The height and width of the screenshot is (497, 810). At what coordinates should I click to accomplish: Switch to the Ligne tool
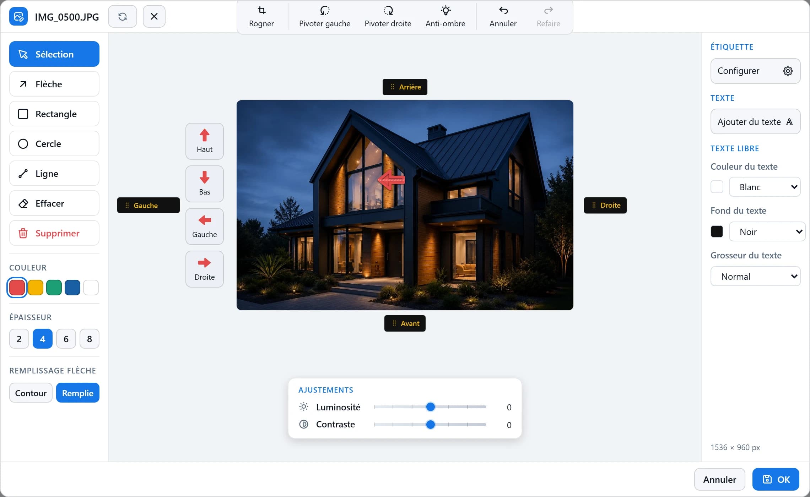[x=54, y=173]
